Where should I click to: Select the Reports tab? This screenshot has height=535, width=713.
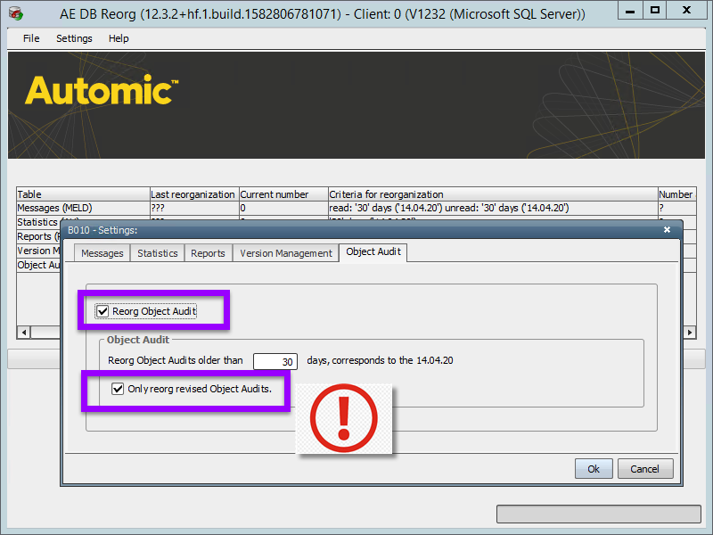point(208,252)
